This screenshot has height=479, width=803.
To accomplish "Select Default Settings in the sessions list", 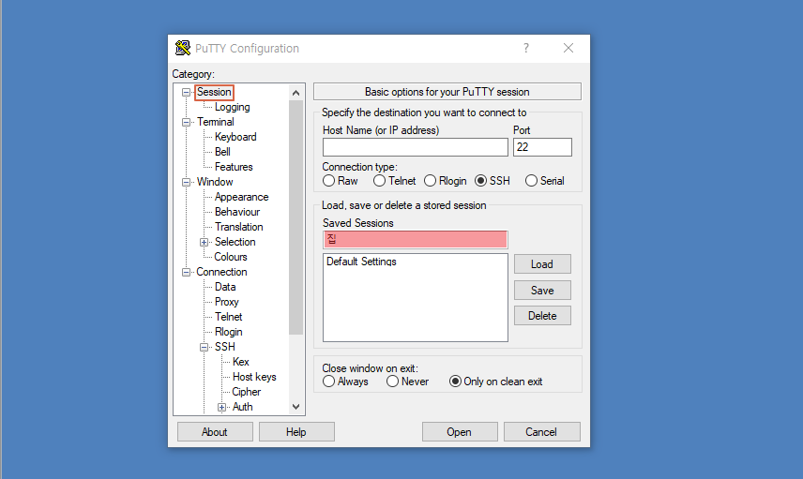I will 361,262.
